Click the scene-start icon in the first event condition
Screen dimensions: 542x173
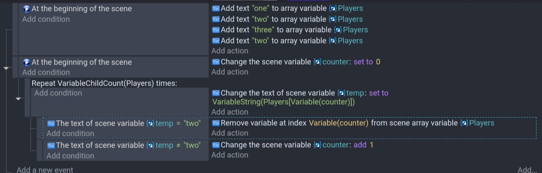pos(26,9)
